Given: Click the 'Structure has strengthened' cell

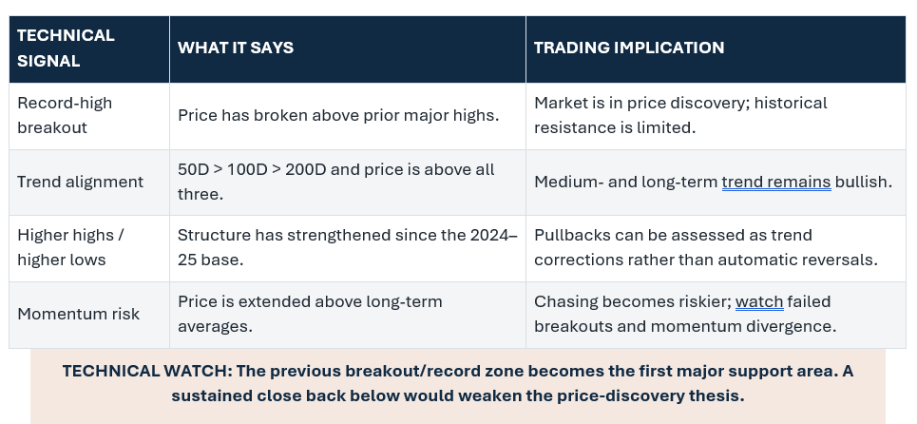Looking at the screenshot, I should click(x=348, y=248).
